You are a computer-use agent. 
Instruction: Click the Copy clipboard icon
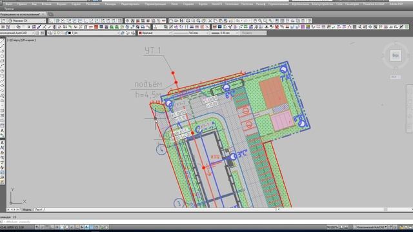click(x=215, y=21)
